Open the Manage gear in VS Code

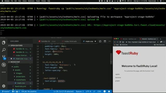(4, 86)
